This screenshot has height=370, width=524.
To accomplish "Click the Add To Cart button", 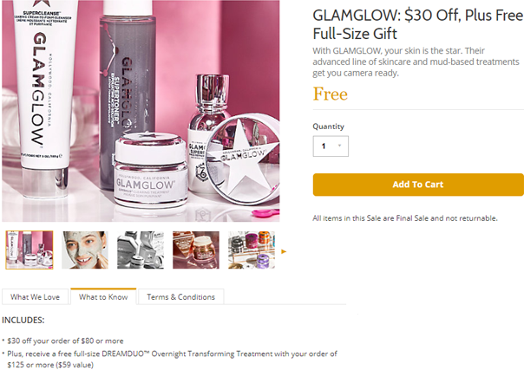I will point(418,185).
